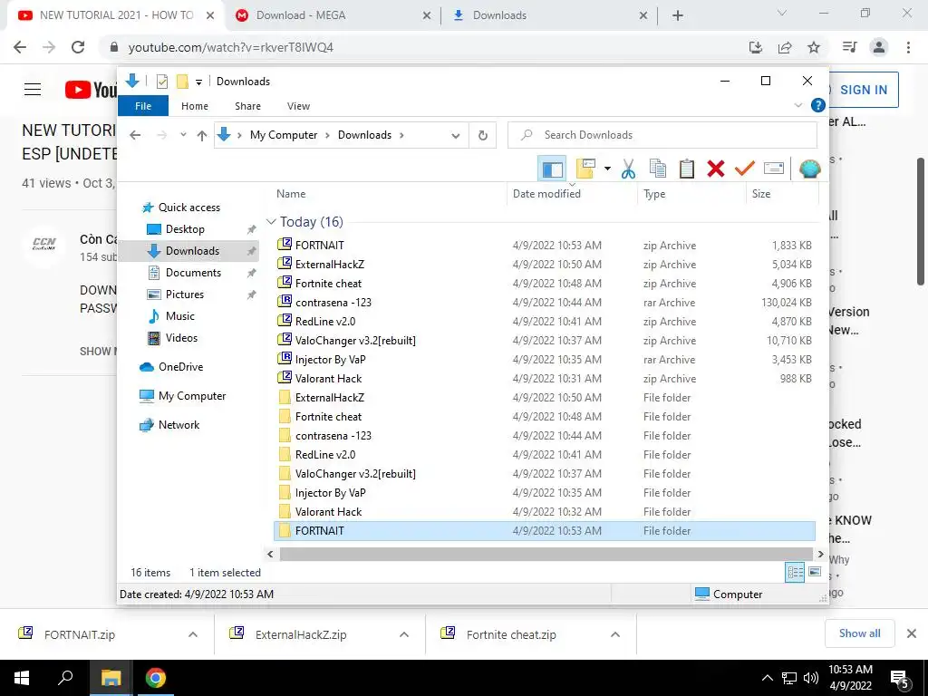928x696 pixels.
Task: Click the Copy icon in Explorer toolbar
Action: [658, 169]
